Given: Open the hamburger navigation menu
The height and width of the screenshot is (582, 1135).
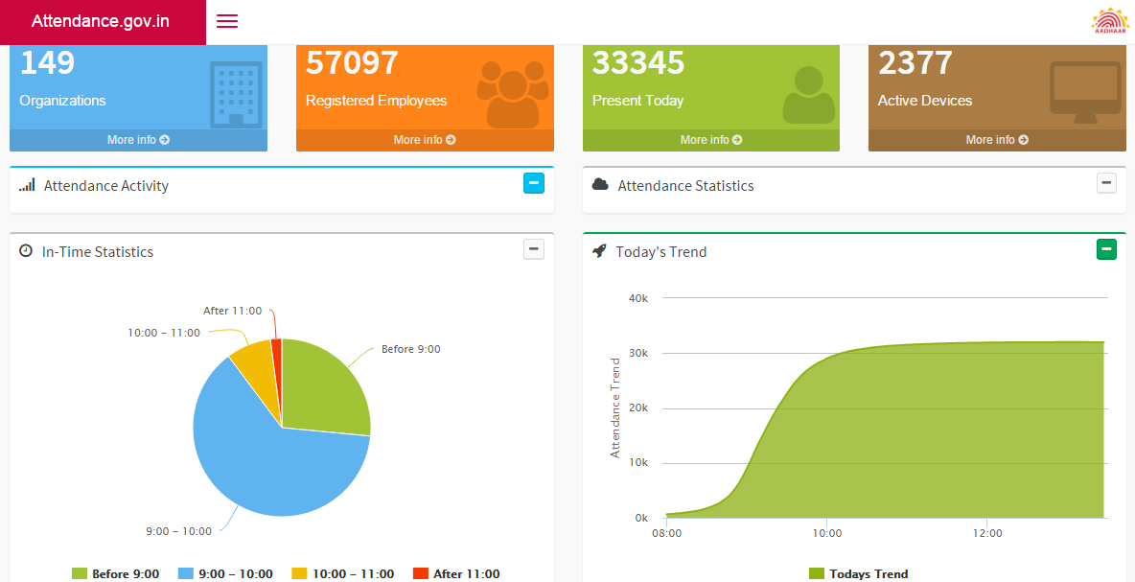Looking at the screenshot, I should coord(226,20).
